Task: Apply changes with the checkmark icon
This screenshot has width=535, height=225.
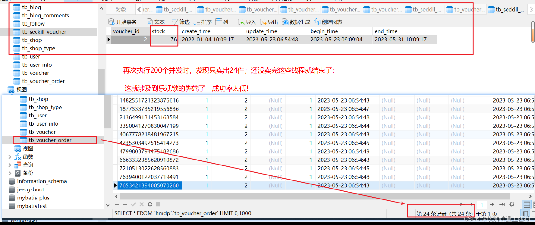Action: coord(133,204)
